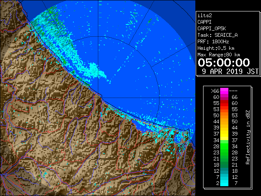Click the 'Task: SEAICE_A' line
The width and height of the screenshot is (261, 196).
click(x=217, y=35)
